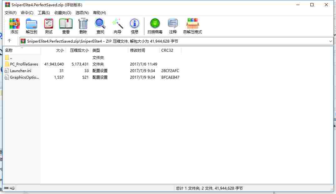Click the packed size value 521
This screenshot has height=194, width=336.
85,77
